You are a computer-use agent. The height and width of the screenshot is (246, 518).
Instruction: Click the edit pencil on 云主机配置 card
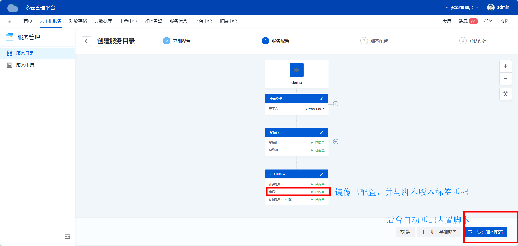321,174
